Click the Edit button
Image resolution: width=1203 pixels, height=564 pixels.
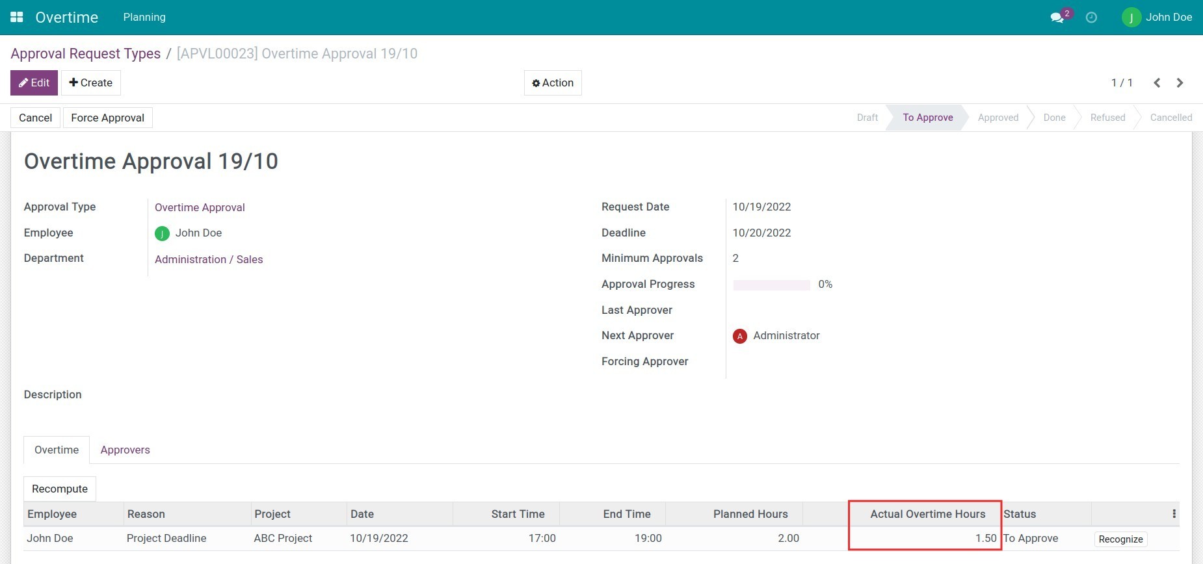[34, 83]
